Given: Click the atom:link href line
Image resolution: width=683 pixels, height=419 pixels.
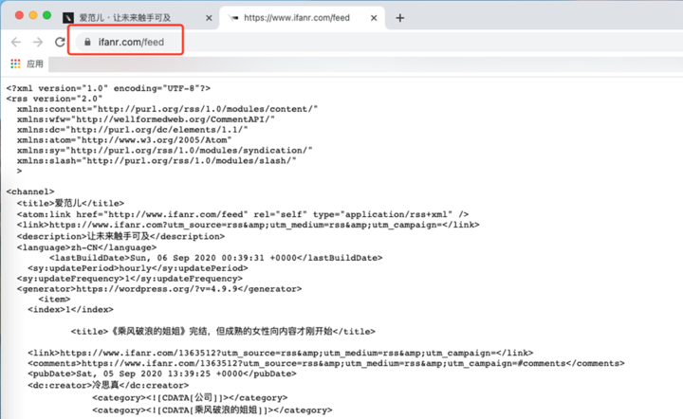Looking at the screenshot, I should 243,214.
